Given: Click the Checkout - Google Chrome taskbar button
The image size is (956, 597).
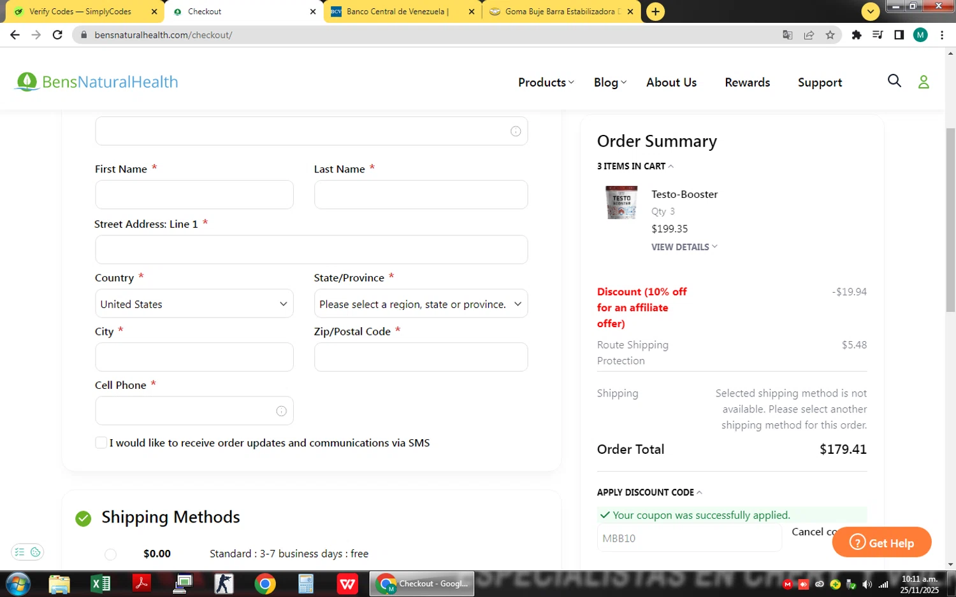Looking at the screenshot, I should [x=422, y=584].
